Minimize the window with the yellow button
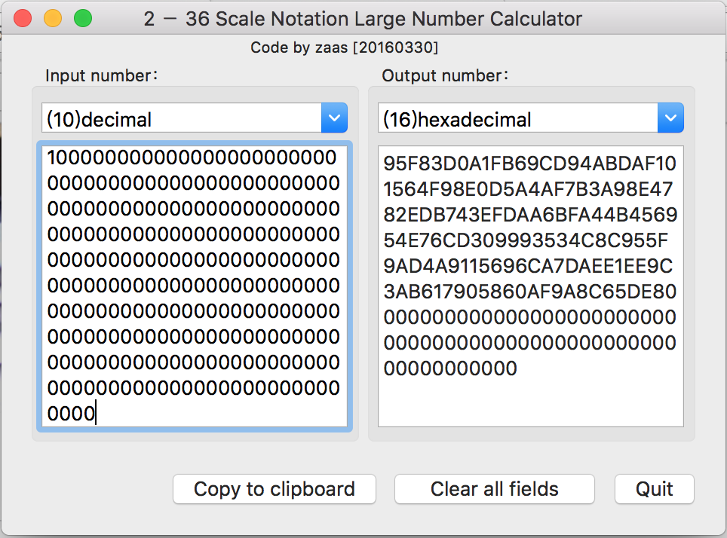 pyautogui.click(x=53, y=18)
